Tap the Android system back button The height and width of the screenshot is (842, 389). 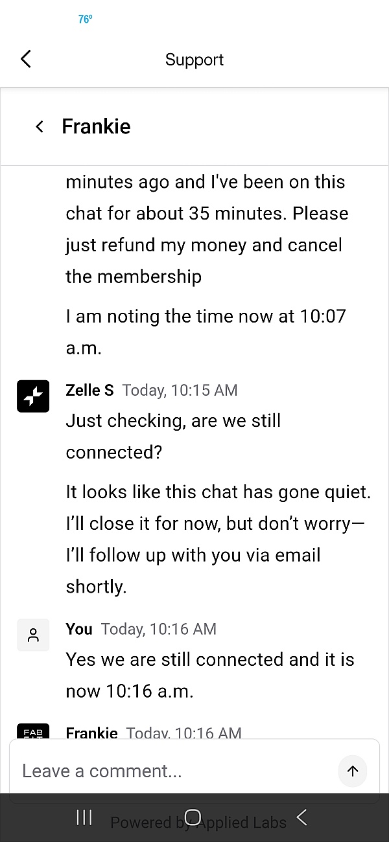click(x=301, y=817)
